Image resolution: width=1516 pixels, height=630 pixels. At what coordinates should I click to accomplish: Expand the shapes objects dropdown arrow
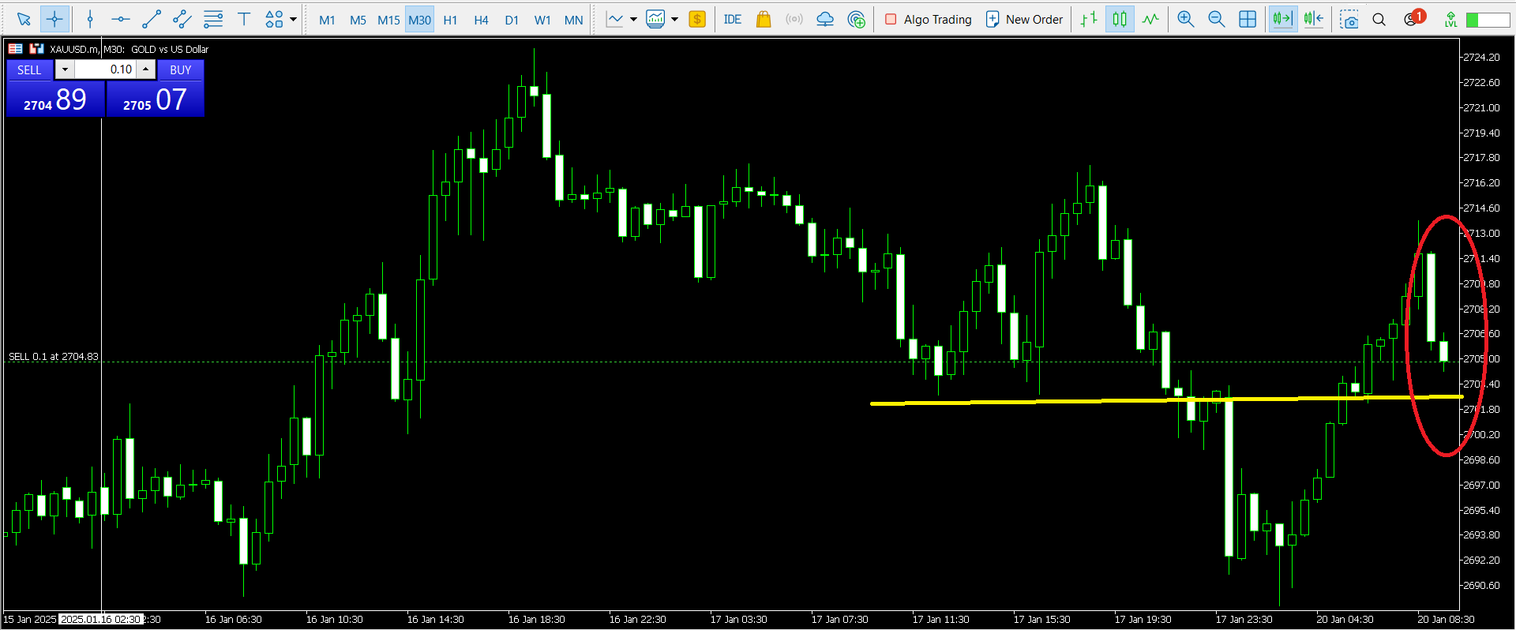click(293, 19)
